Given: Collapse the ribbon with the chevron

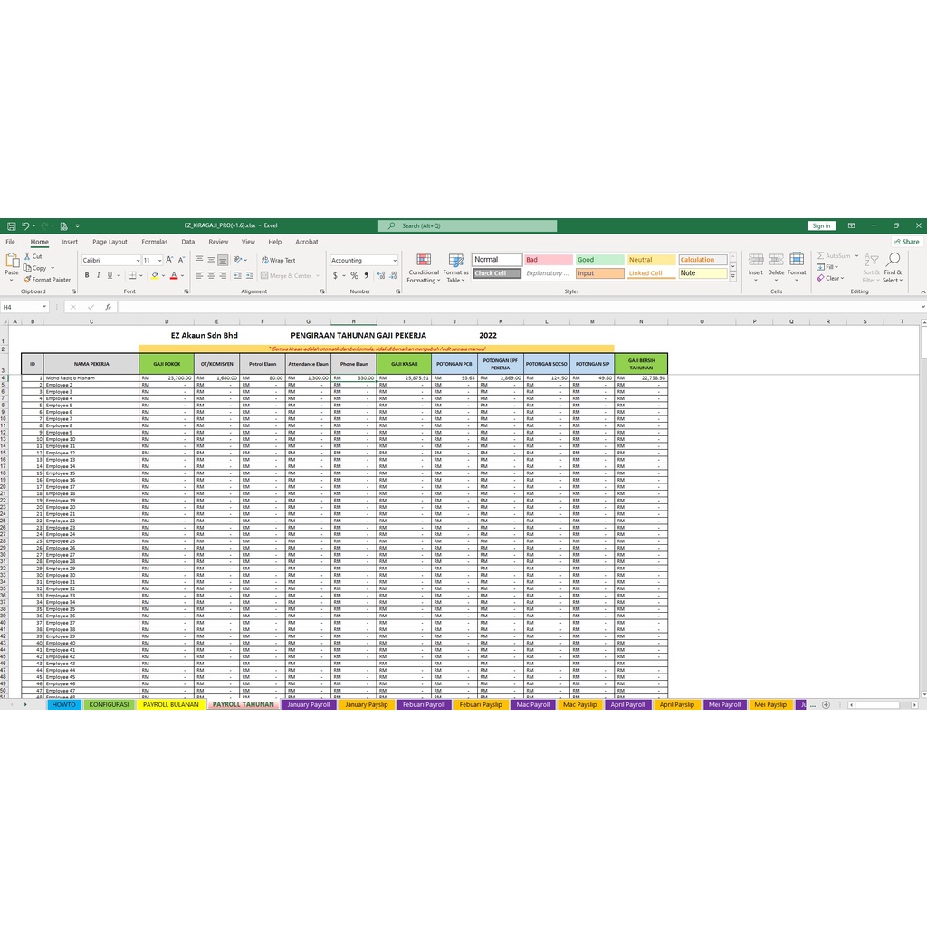Looking at the screenshot, I should (x=922, y=292).
